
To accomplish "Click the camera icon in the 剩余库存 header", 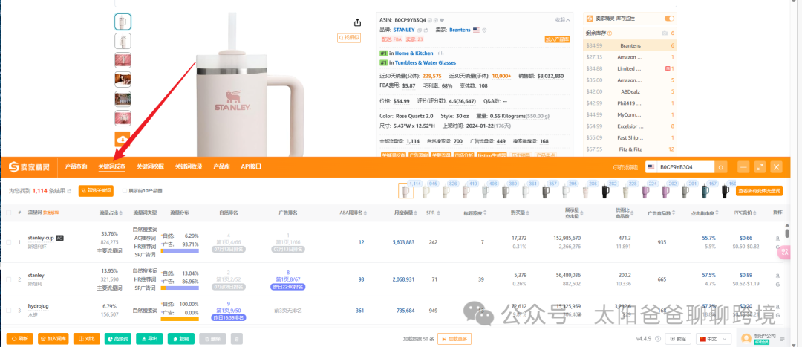I will point(665,33).
